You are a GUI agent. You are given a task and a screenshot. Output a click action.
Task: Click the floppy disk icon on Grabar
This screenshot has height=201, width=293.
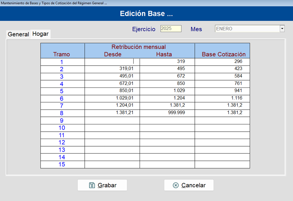point(92,185)
